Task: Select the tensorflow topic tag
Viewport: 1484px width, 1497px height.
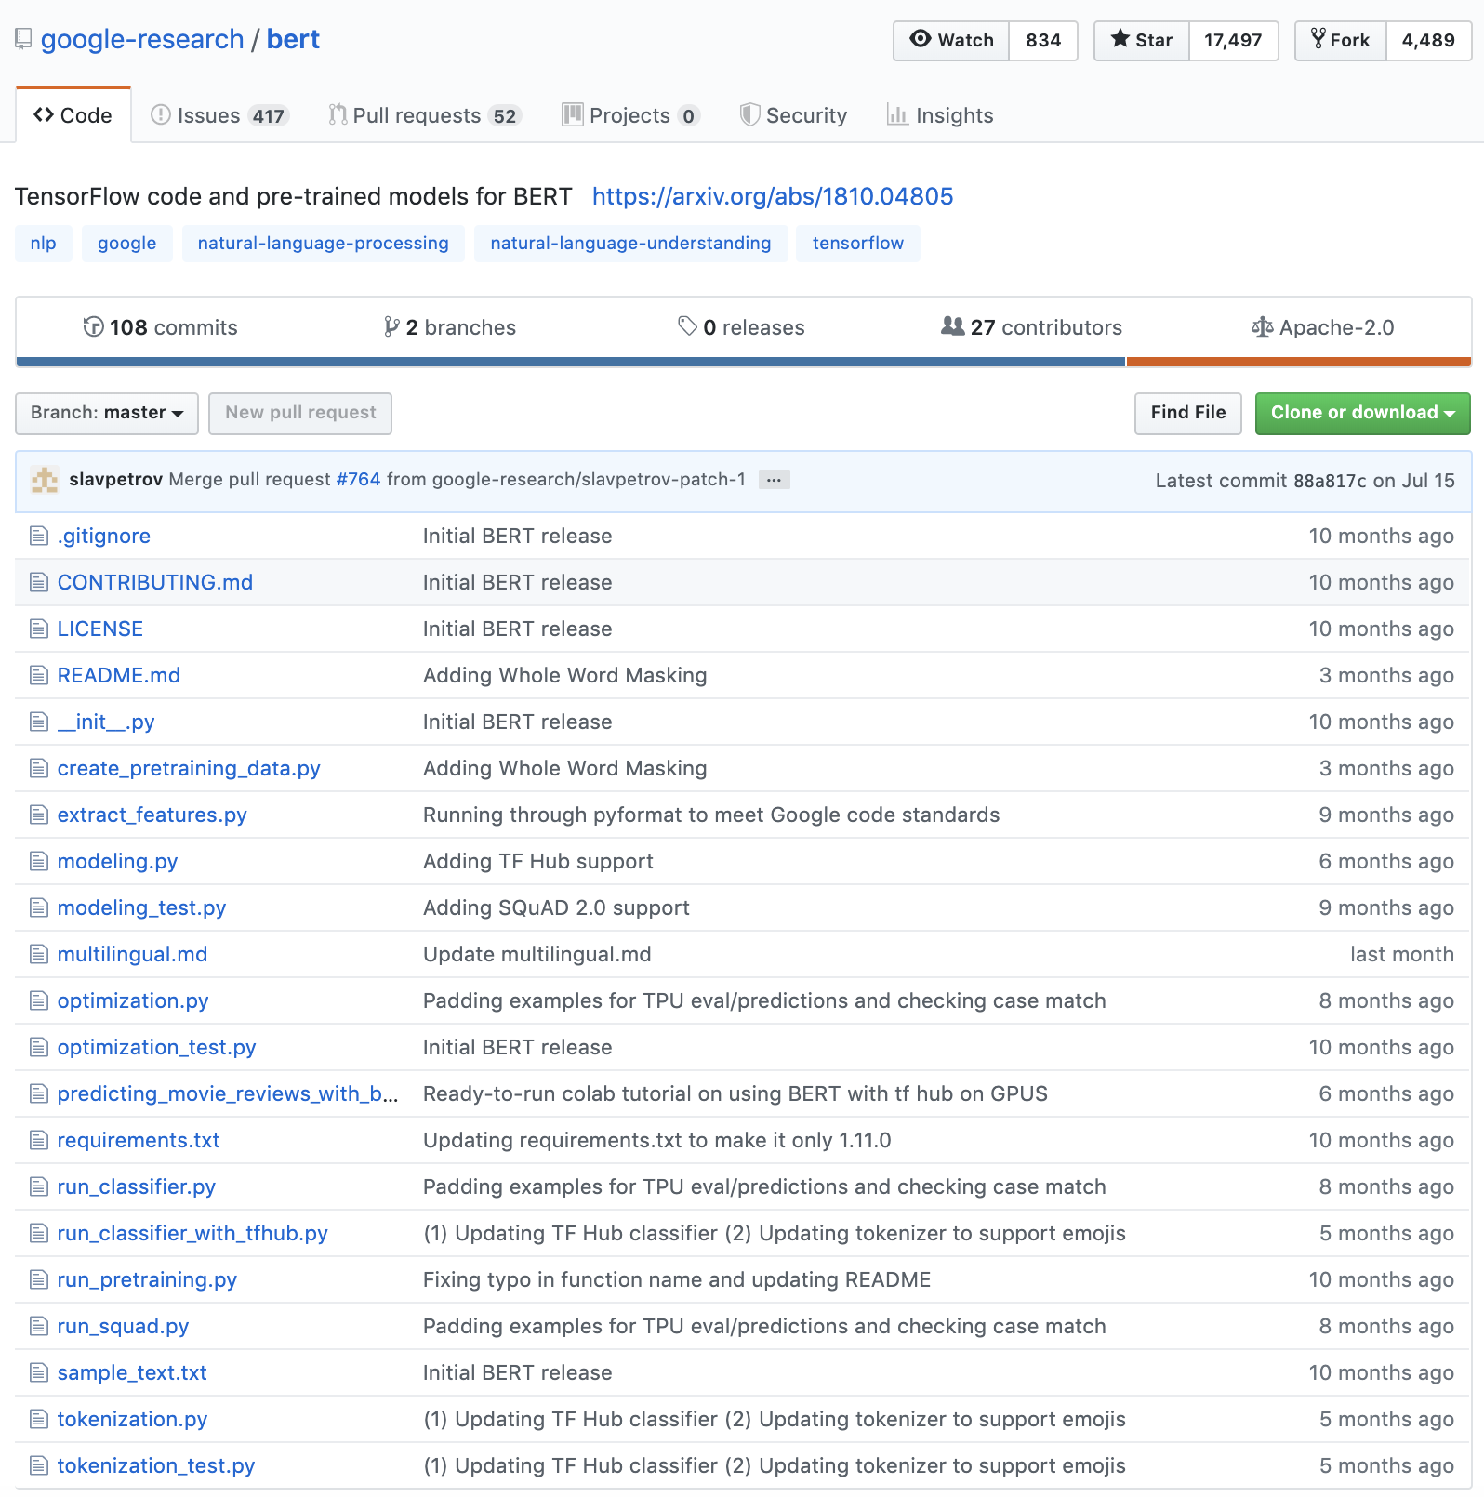Action: (858, 244)
